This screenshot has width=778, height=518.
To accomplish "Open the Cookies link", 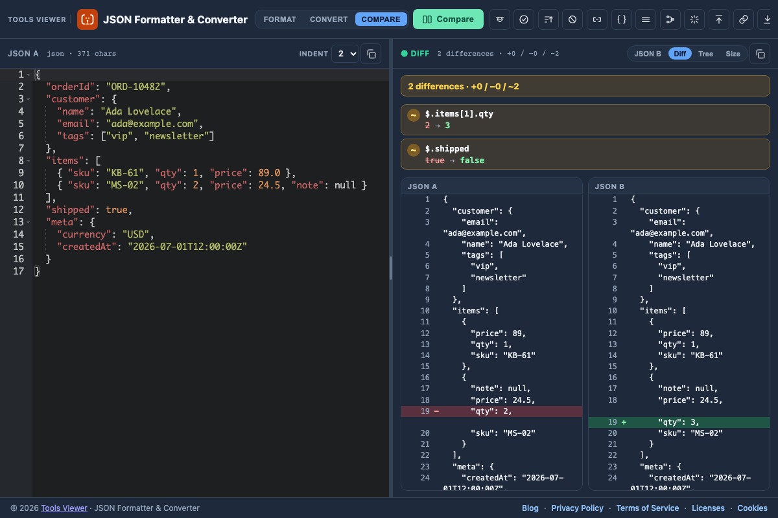I will 752,508.
